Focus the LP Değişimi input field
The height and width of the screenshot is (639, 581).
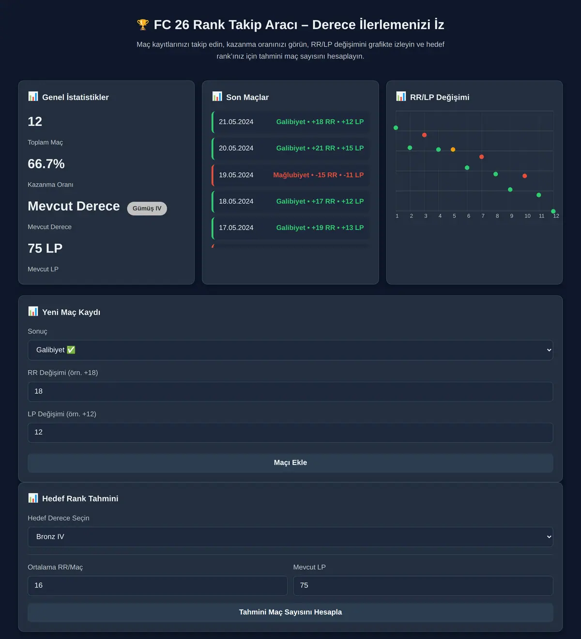tap(290, 432)
